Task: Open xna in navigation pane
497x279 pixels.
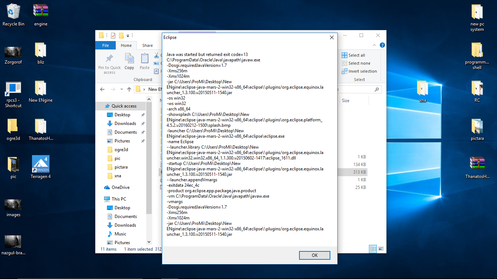Action: (x=118, y=176)
